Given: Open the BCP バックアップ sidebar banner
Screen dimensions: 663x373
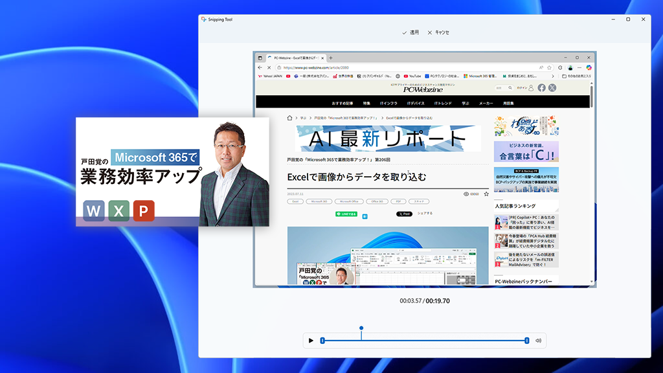Looking at the screenshot, I should click(x=526, y=180).
